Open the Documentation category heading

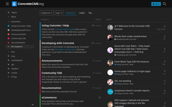pos(51,88)
